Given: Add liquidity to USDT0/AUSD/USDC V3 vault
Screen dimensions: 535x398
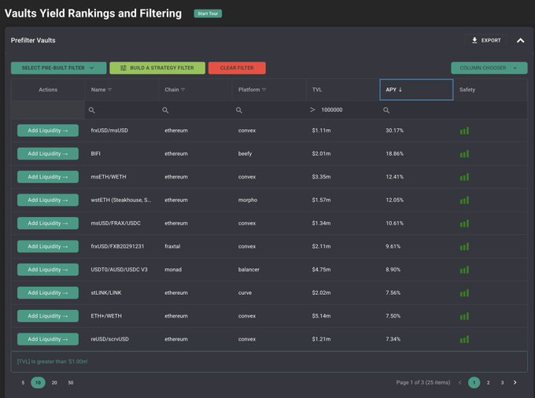Looking at the screenshot, I should coord(48,270).
